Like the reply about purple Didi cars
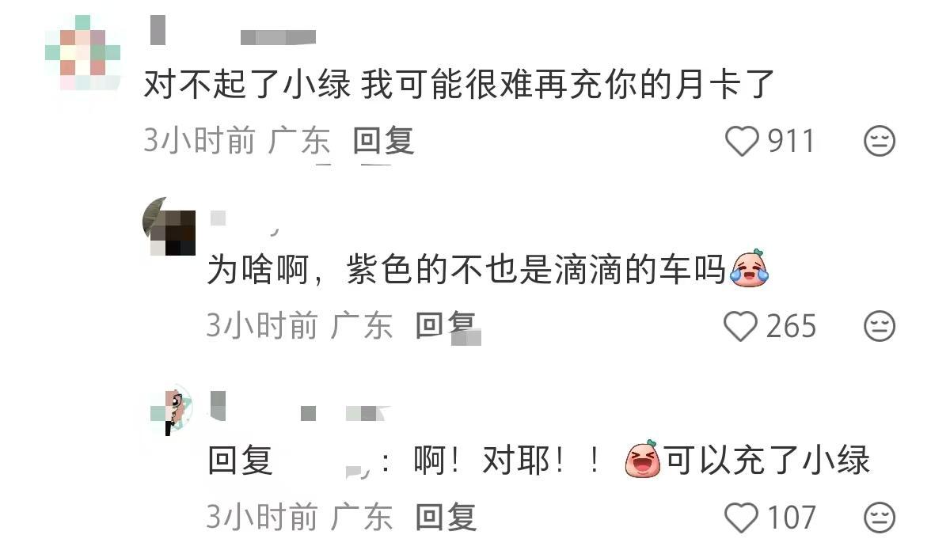 [x=742, y=326]
